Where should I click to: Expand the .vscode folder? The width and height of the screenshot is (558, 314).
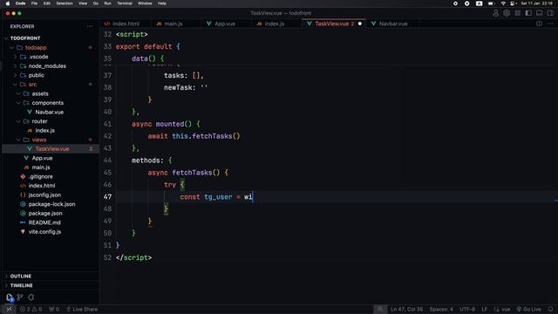click(38, 57)
